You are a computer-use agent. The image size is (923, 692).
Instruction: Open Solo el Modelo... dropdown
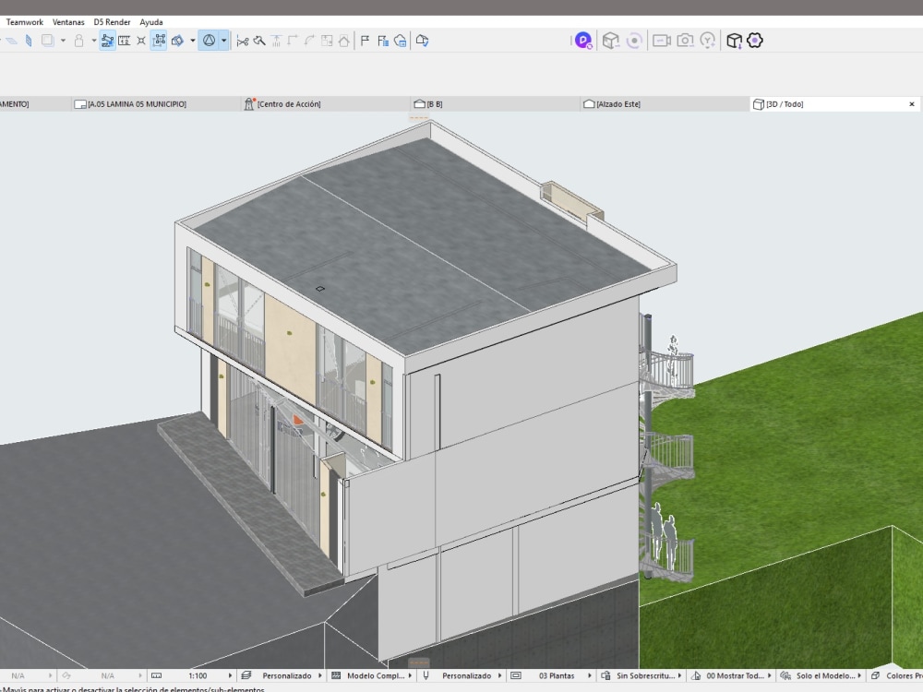coord(821,675)
